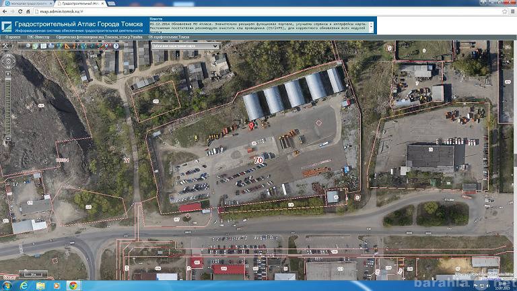Bookmark the page with star icon
This screenshot has height=291, width=517.
[x=504, y=11]
